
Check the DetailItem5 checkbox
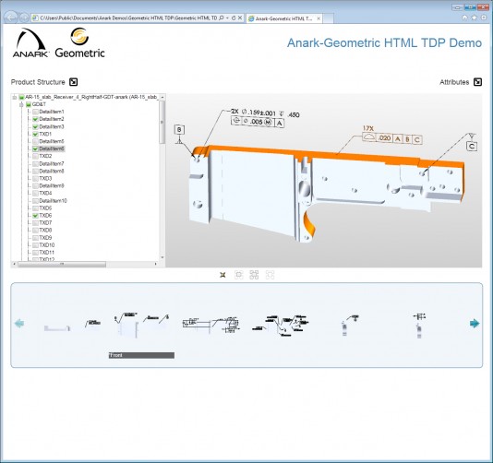[x=35, y=141]
